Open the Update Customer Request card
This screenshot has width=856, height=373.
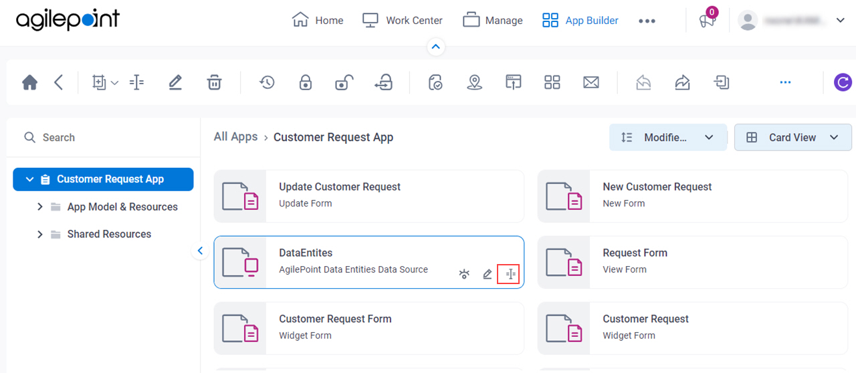point(368,196)
